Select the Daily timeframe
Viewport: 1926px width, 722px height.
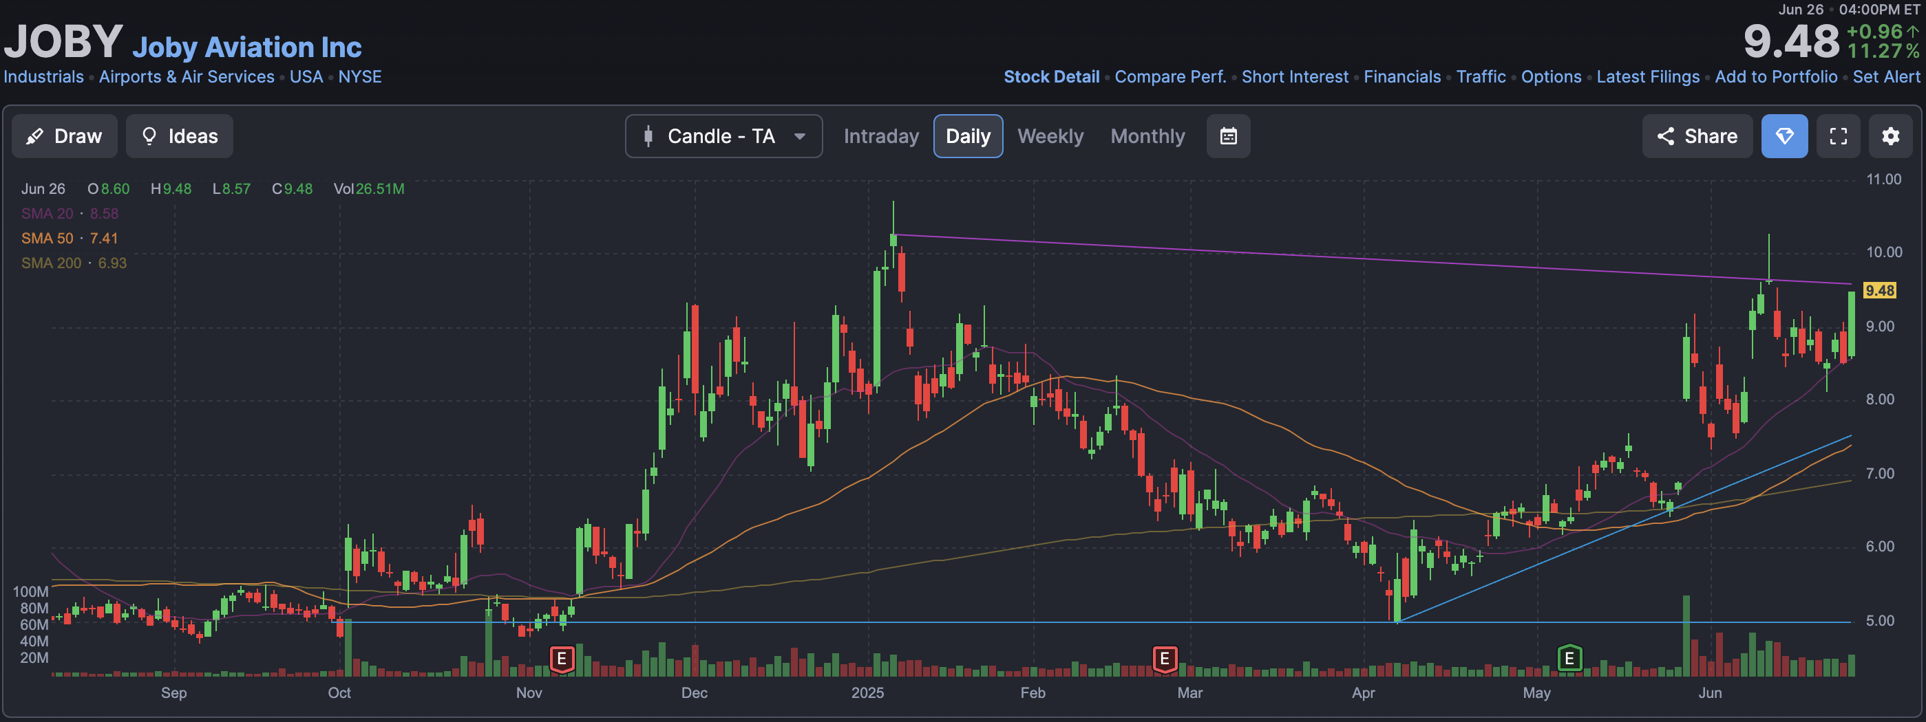(x=968, y=136)
